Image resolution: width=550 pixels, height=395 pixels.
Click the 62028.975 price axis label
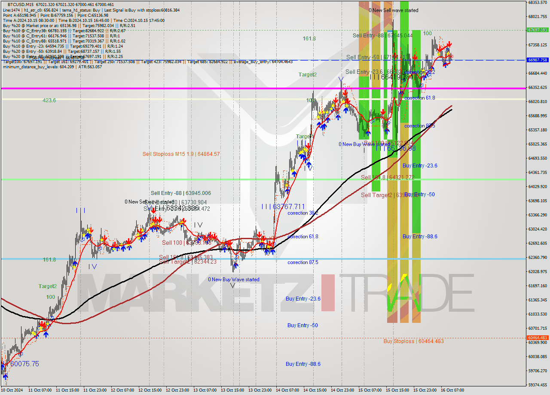pyautogui.click(x=538, y=272)
